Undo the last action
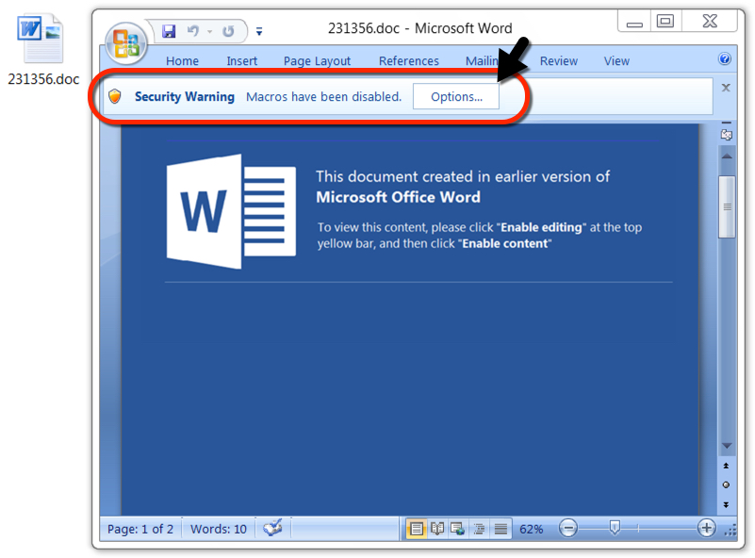Viewport: 755px width, 558px height. (193, 31)
